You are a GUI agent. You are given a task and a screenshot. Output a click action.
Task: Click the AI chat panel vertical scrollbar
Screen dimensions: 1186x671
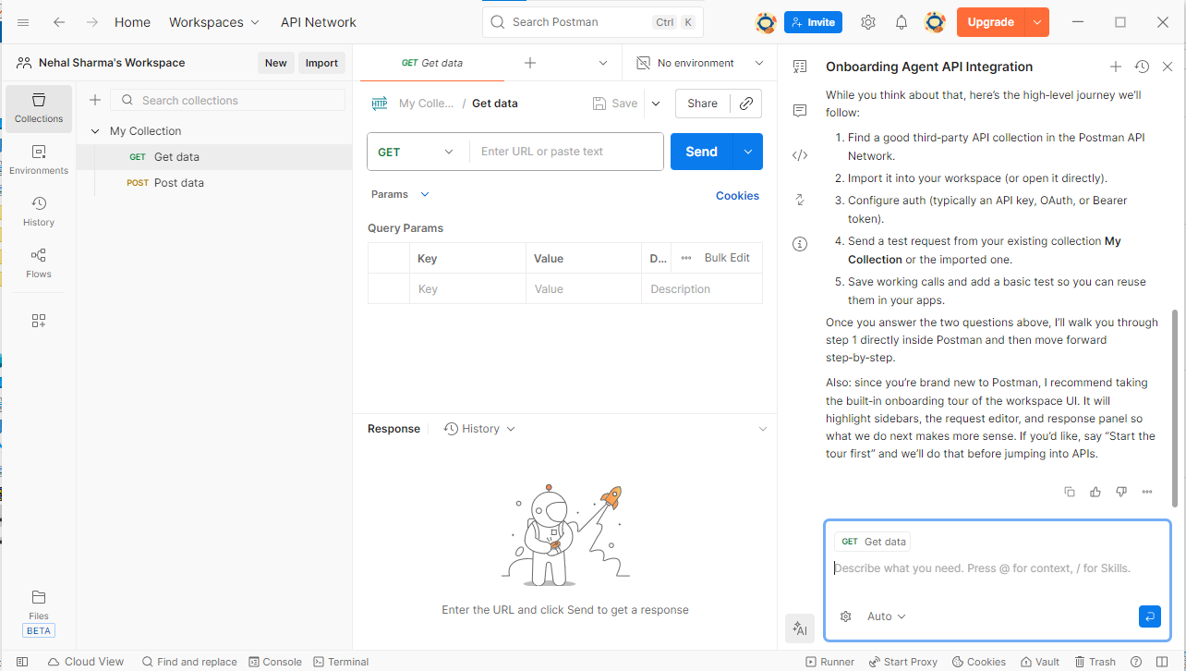(x=1175, y=407)
